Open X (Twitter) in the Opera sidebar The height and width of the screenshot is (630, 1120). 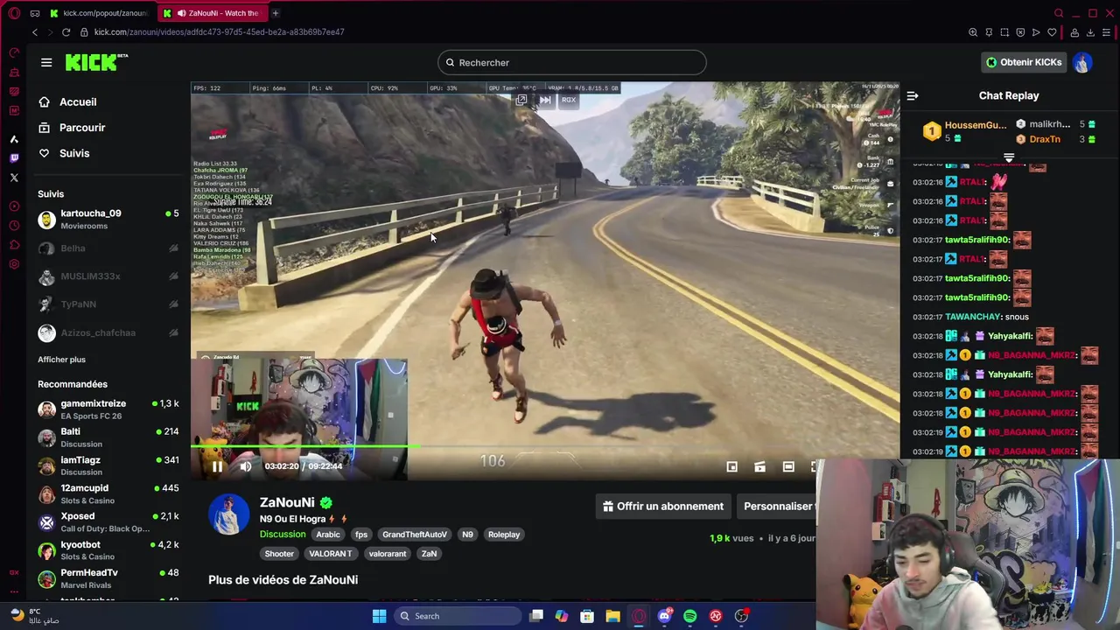[x=14, y=178]
